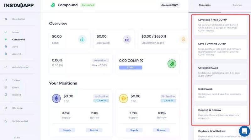251x140 pixels.
Task: Click the Claim COMP button
Action: point(131,67)
